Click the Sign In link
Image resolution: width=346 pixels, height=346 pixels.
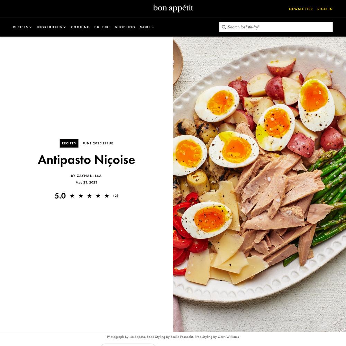pyautogui.click(x=325, y=9)
